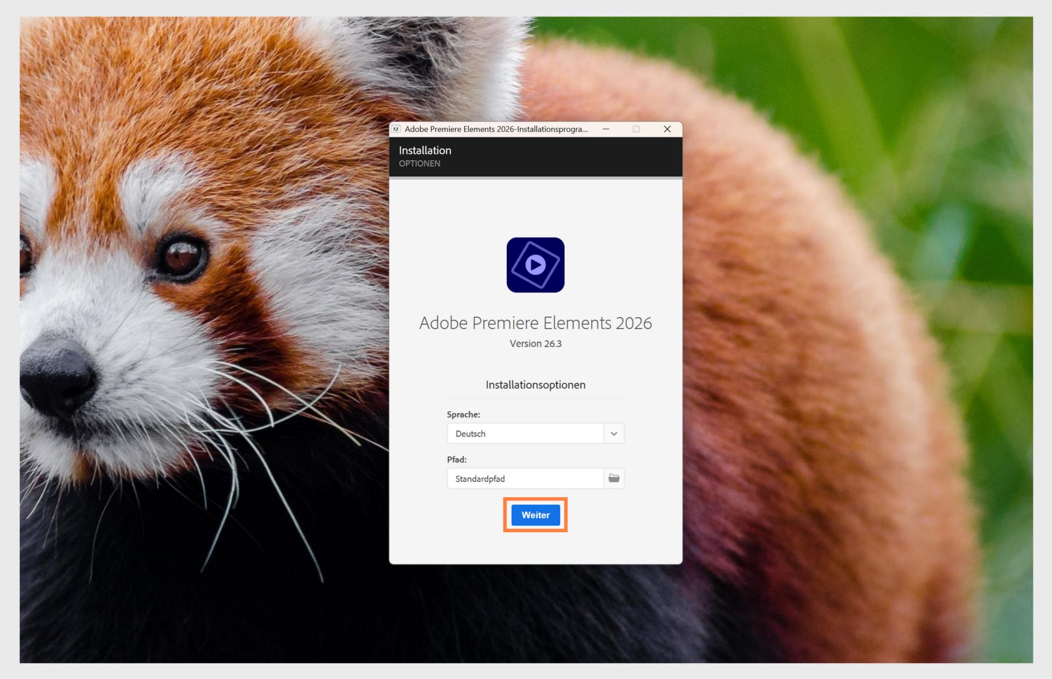The width and height of the screenshot is (1052, 679).
Task: Click the installer window title text
Action: point(496,129)
